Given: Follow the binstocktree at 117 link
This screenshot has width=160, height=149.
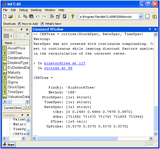Looking at the screenshot, I should [65, 63].
